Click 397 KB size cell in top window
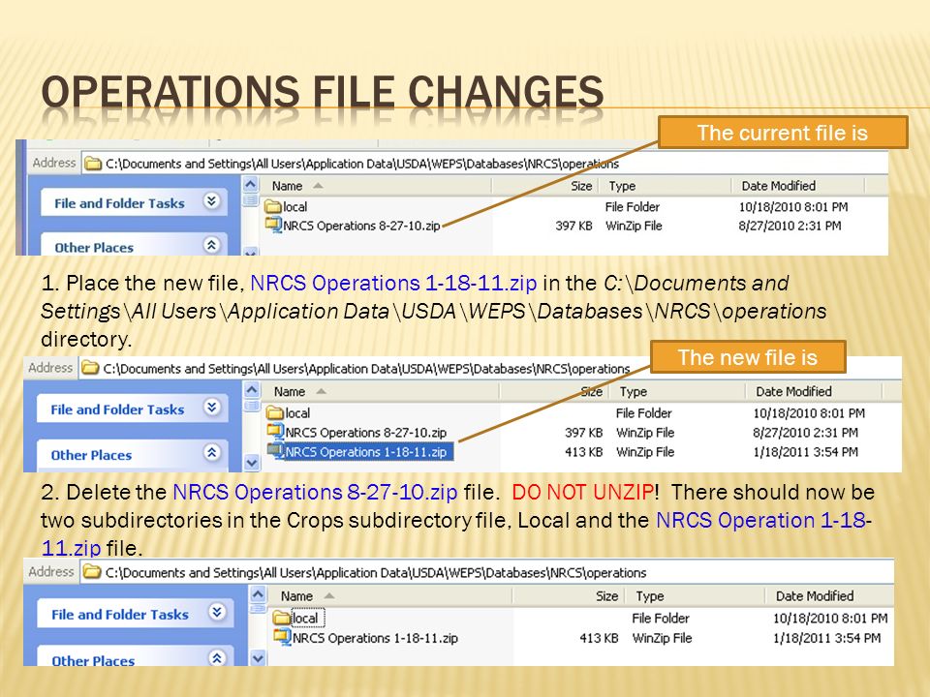 [573, 226]
